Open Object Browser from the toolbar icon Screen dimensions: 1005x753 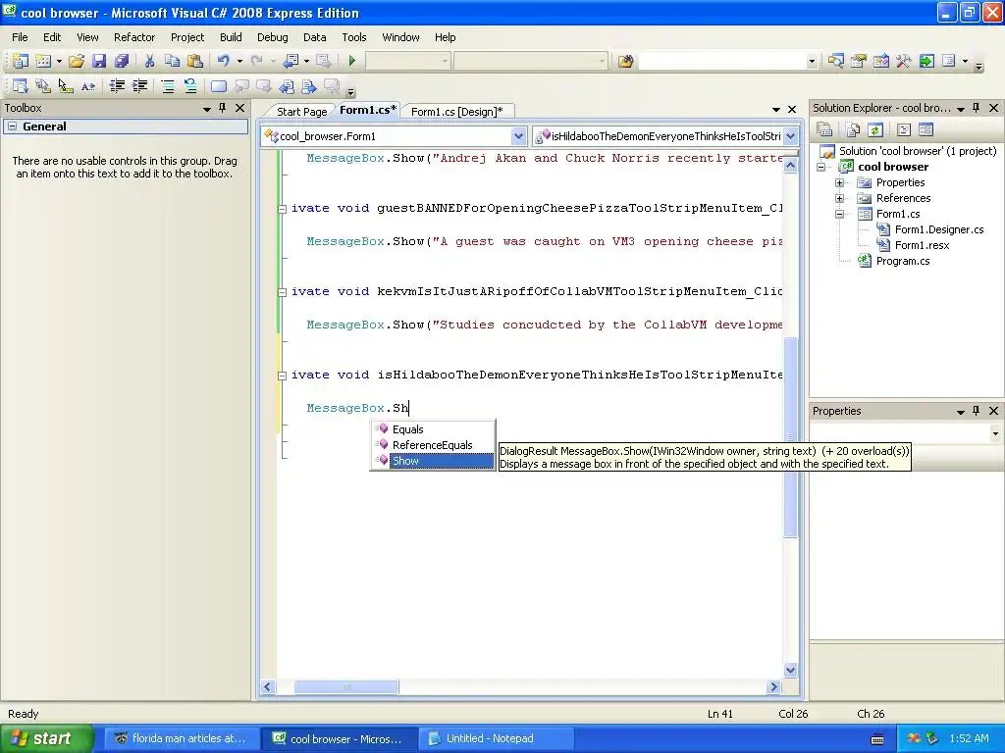click(x=881, y=61)
